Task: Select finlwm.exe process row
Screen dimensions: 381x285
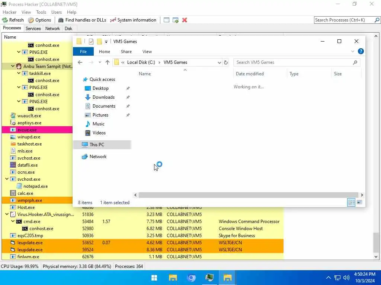Action: [x=143, y=257]
